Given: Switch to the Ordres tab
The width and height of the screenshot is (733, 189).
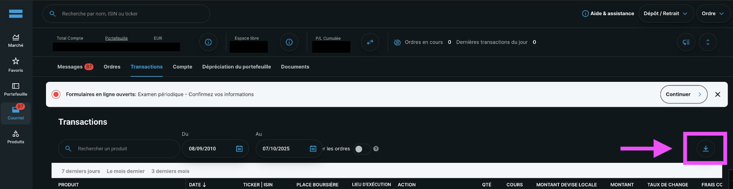Looking at the screenshot, I should coord(112,67).
